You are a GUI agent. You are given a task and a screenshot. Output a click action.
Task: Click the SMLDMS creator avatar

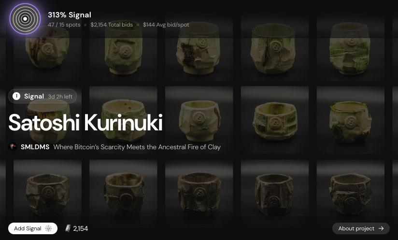pyautogui.click(x=13, y=147)
